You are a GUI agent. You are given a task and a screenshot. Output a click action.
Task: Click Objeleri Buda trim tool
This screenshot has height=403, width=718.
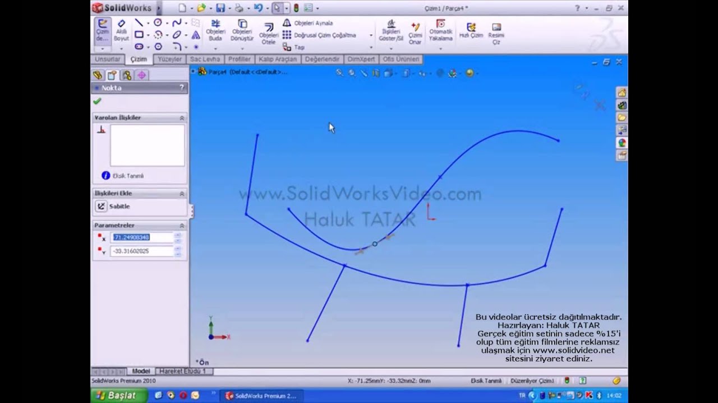click(215, 31)
